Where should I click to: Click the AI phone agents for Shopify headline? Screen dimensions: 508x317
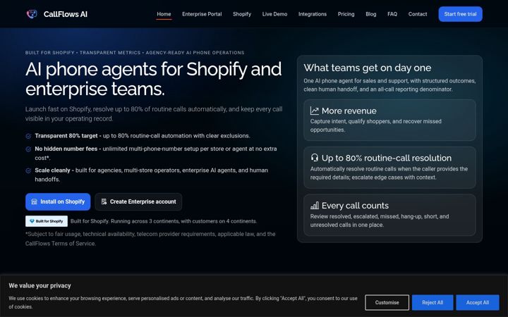[154, 79]
